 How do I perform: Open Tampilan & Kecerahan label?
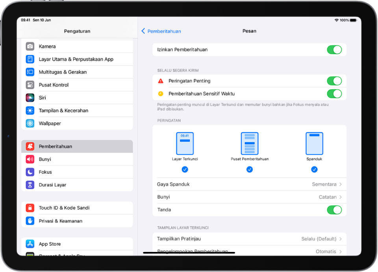coord(63,110)
